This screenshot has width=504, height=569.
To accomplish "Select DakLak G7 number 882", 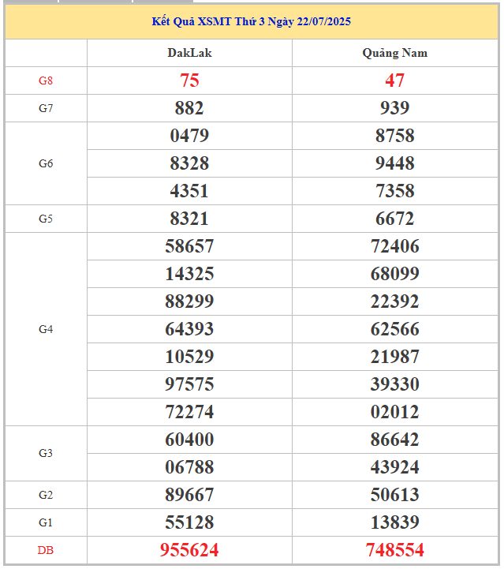I will pyautogui.click(x=189, y=108).
